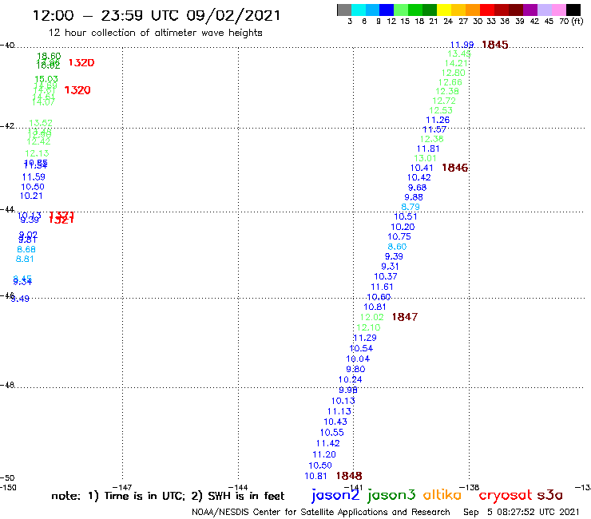Click the wave height value 10.55

pos(332,433)
